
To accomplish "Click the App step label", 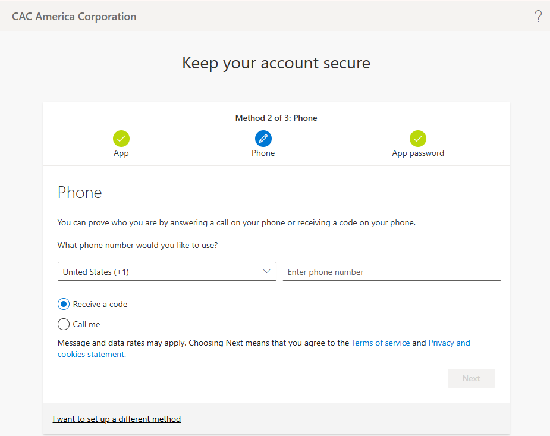I will coord(121,153).
